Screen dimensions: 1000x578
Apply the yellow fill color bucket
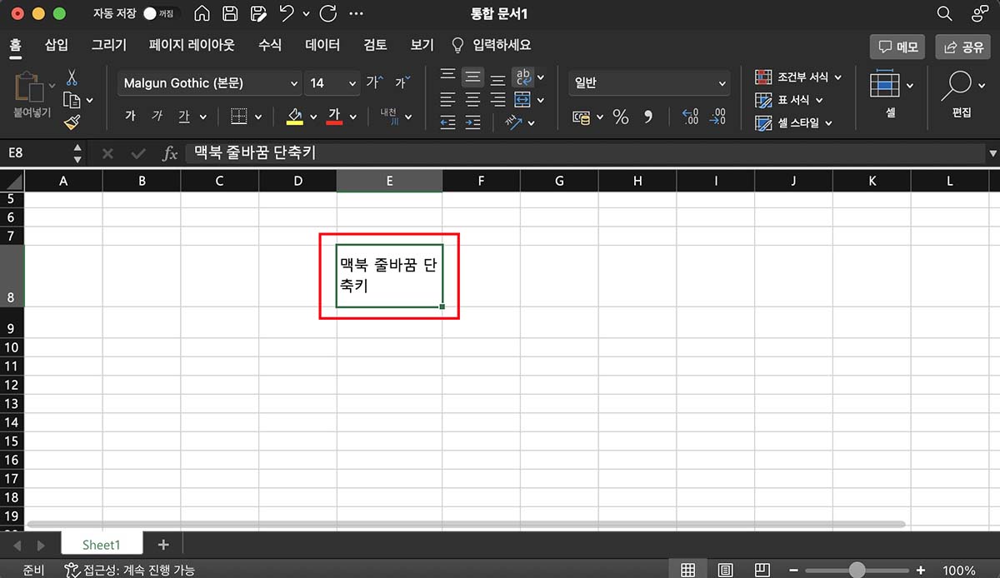[294, 117]
